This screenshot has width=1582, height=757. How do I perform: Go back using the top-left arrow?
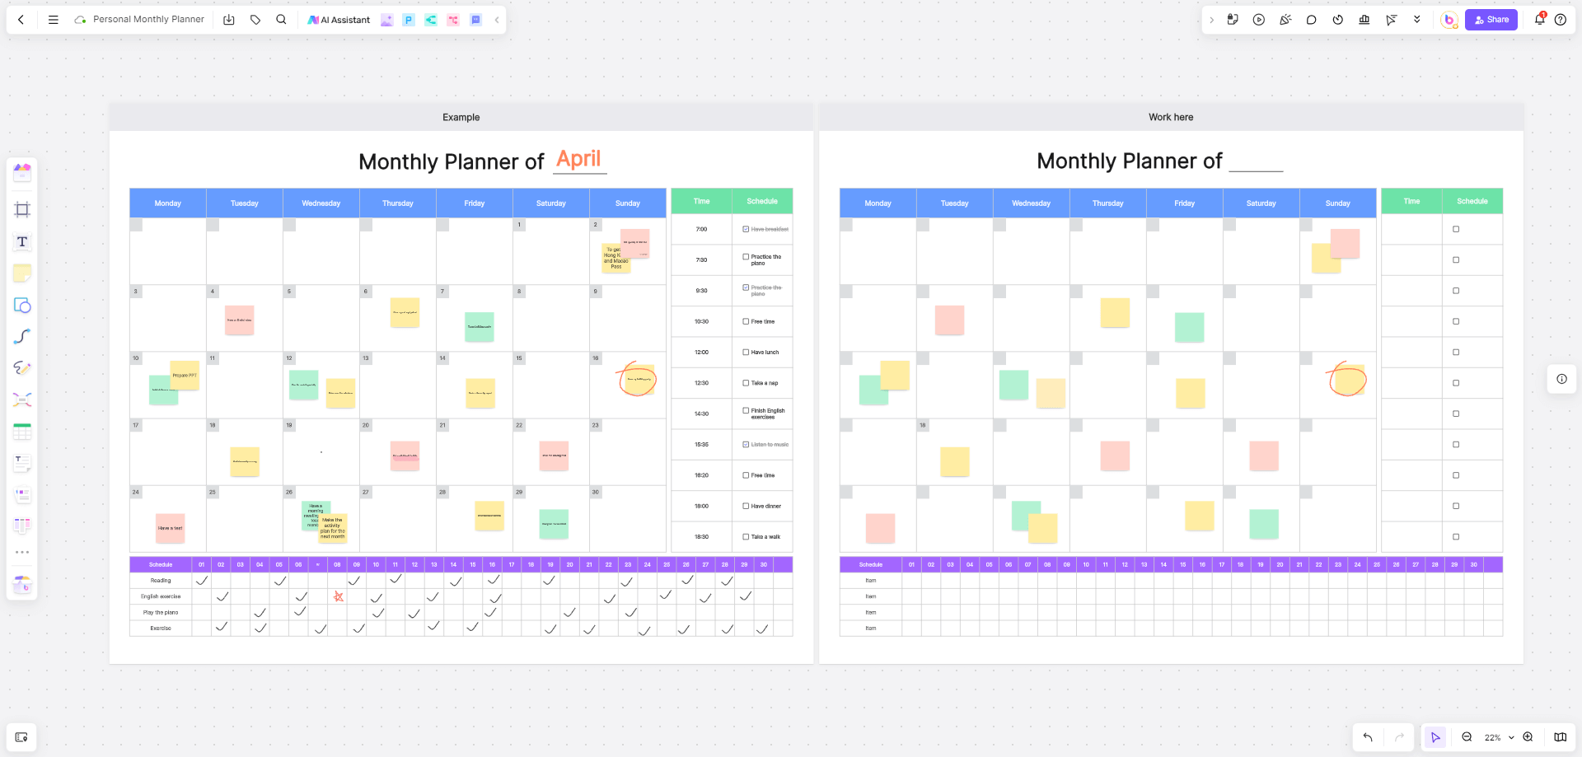pyautogui.click(x=21, y=20)
